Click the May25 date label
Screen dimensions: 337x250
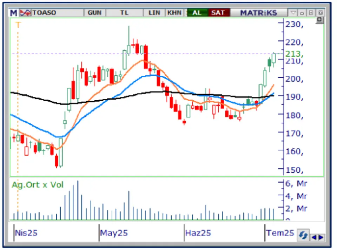pos(114,233)
